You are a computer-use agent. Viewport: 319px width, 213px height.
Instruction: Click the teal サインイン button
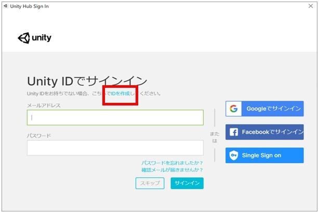click(187, 183)
